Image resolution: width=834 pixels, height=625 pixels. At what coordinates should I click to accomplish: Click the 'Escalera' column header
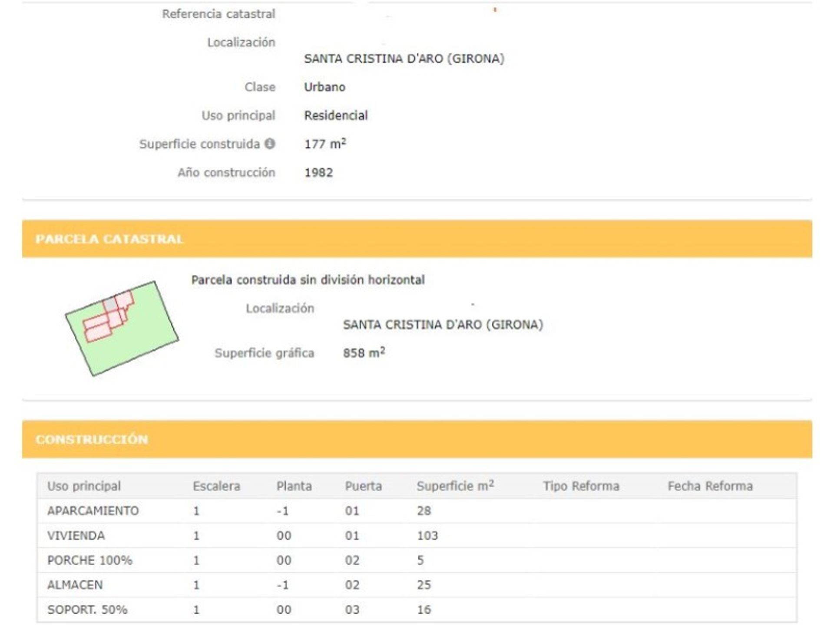(216, 486)
